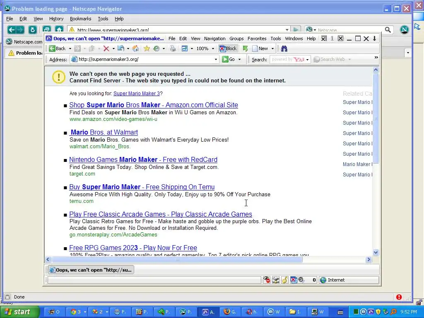The width and height of the screenshot is (424, 318).
Task: Click the scroll down arrow
Action: point(376,252)
